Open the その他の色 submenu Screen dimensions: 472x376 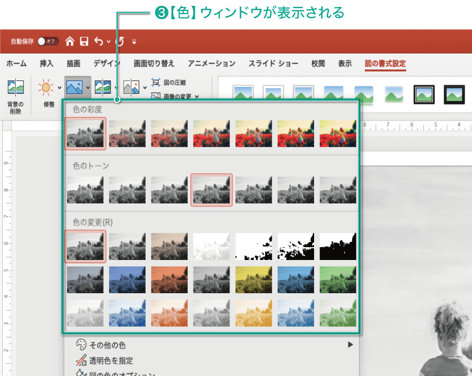click(212, 345)
